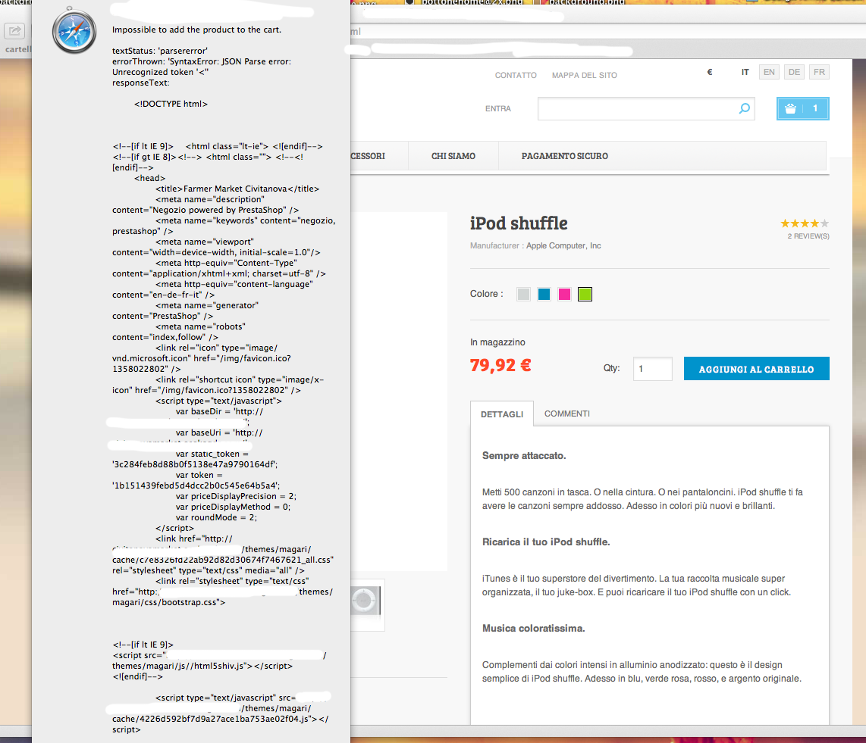Click the var roundMode = 2; line
Image resolution: width=866 pixels, height=743 pixels.
point(216,517)
